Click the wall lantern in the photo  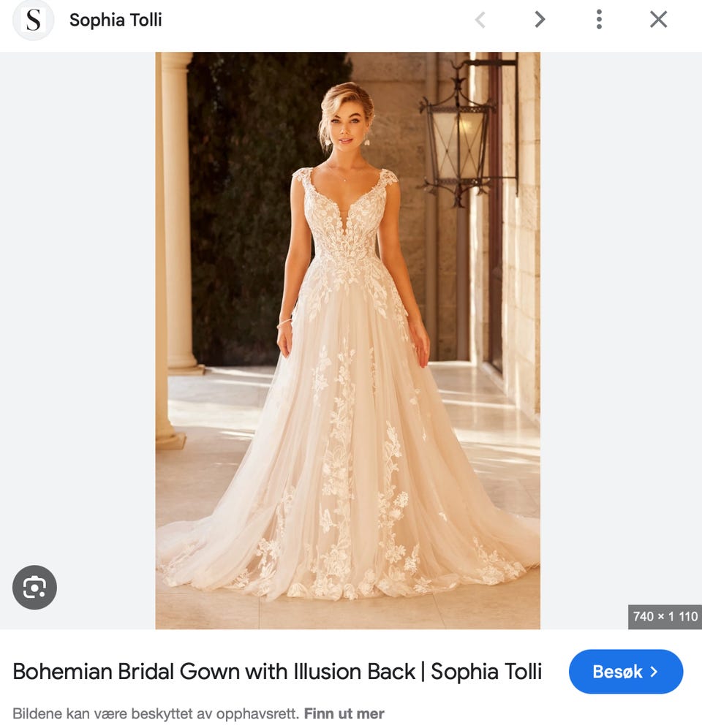(459, 134)
